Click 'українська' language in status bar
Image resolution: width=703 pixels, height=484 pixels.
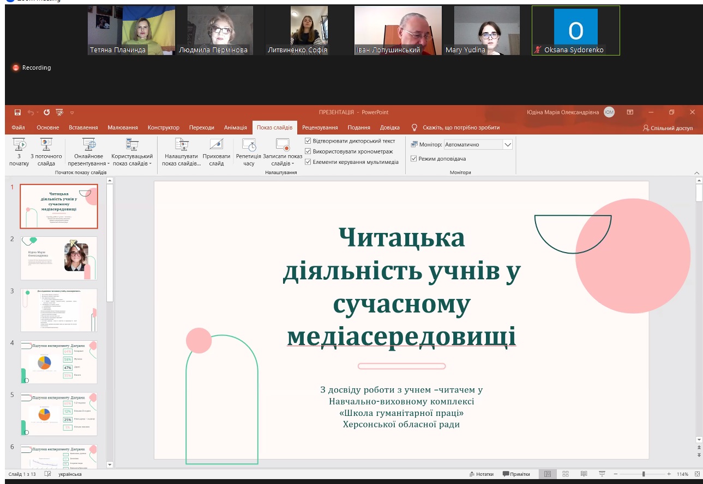(70, 474)
